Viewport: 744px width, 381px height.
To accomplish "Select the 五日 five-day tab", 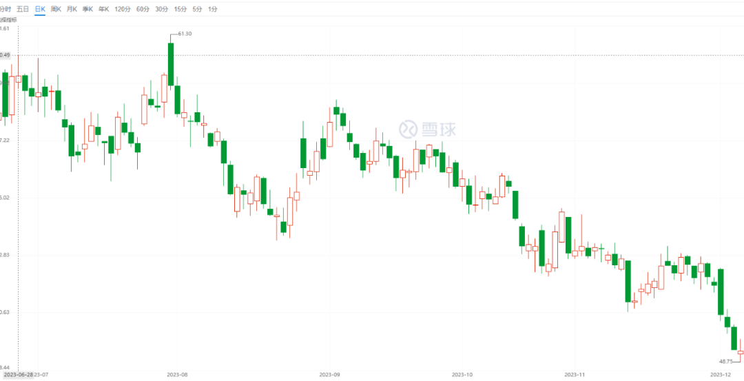I will (x=23, y=9).
